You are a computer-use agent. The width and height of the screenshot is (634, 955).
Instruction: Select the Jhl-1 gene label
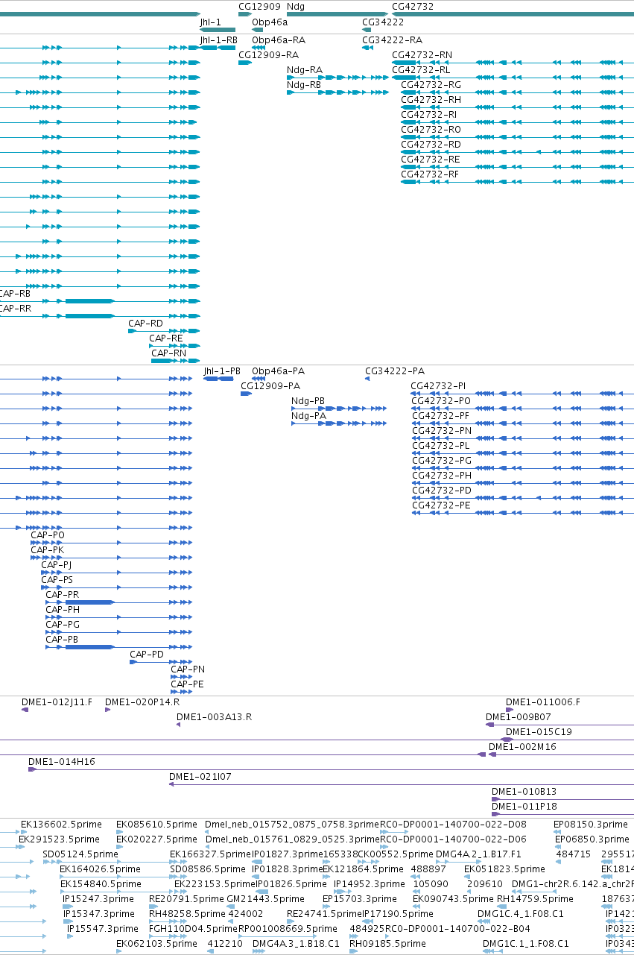210,22
